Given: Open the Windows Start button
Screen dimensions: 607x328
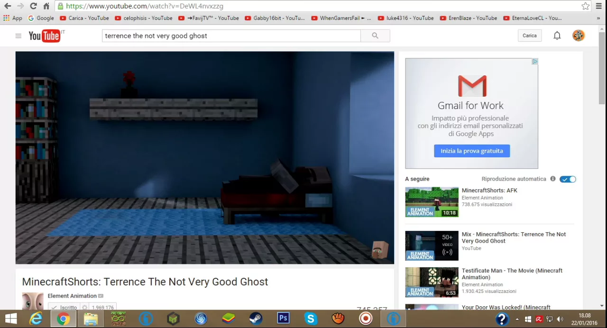Looking at the screenshot, I should point(11,319).
